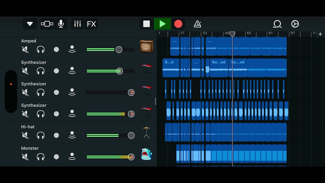Jump to bar 65 on the ruler

[x=249, y=33]
